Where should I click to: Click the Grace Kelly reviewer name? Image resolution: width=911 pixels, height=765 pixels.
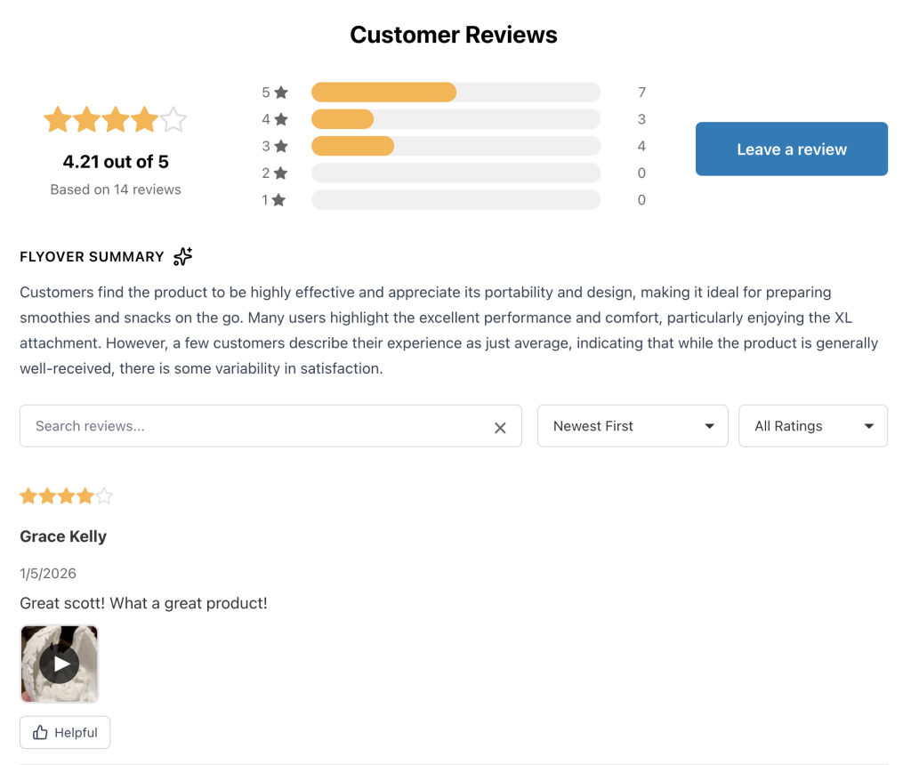pos(63,536)
